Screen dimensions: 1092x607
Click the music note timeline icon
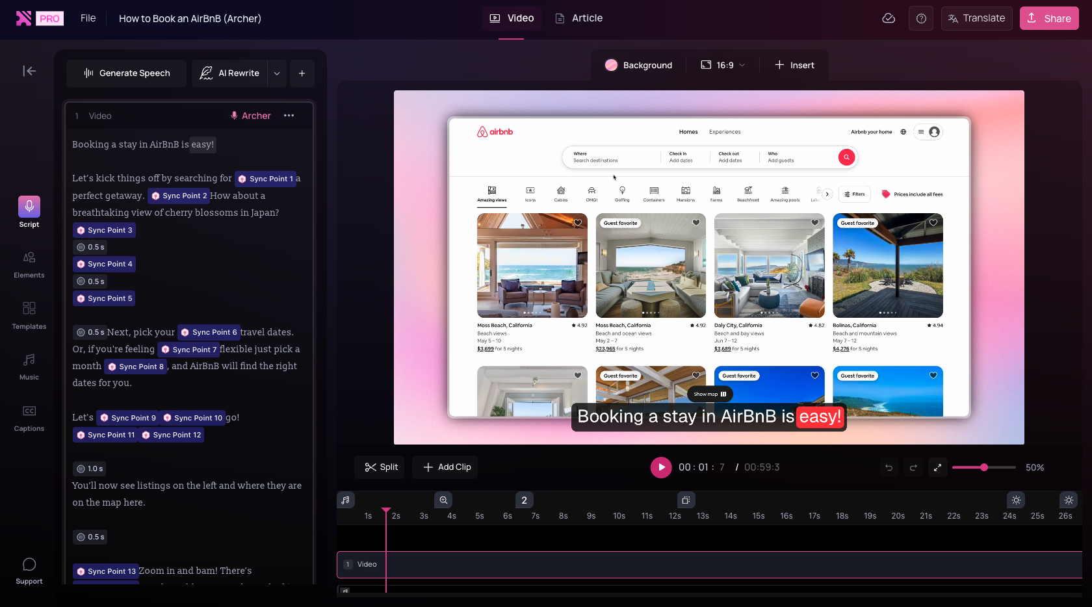coord(346,500)
